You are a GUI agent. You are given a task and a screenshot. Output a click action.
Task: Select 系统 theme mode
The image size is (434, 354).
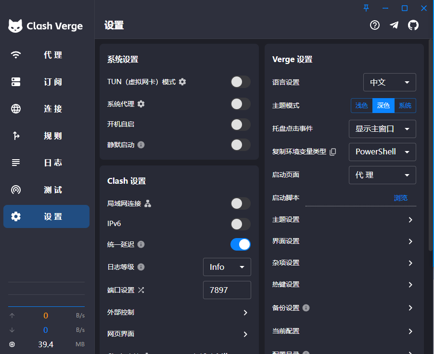pos(405,105)
